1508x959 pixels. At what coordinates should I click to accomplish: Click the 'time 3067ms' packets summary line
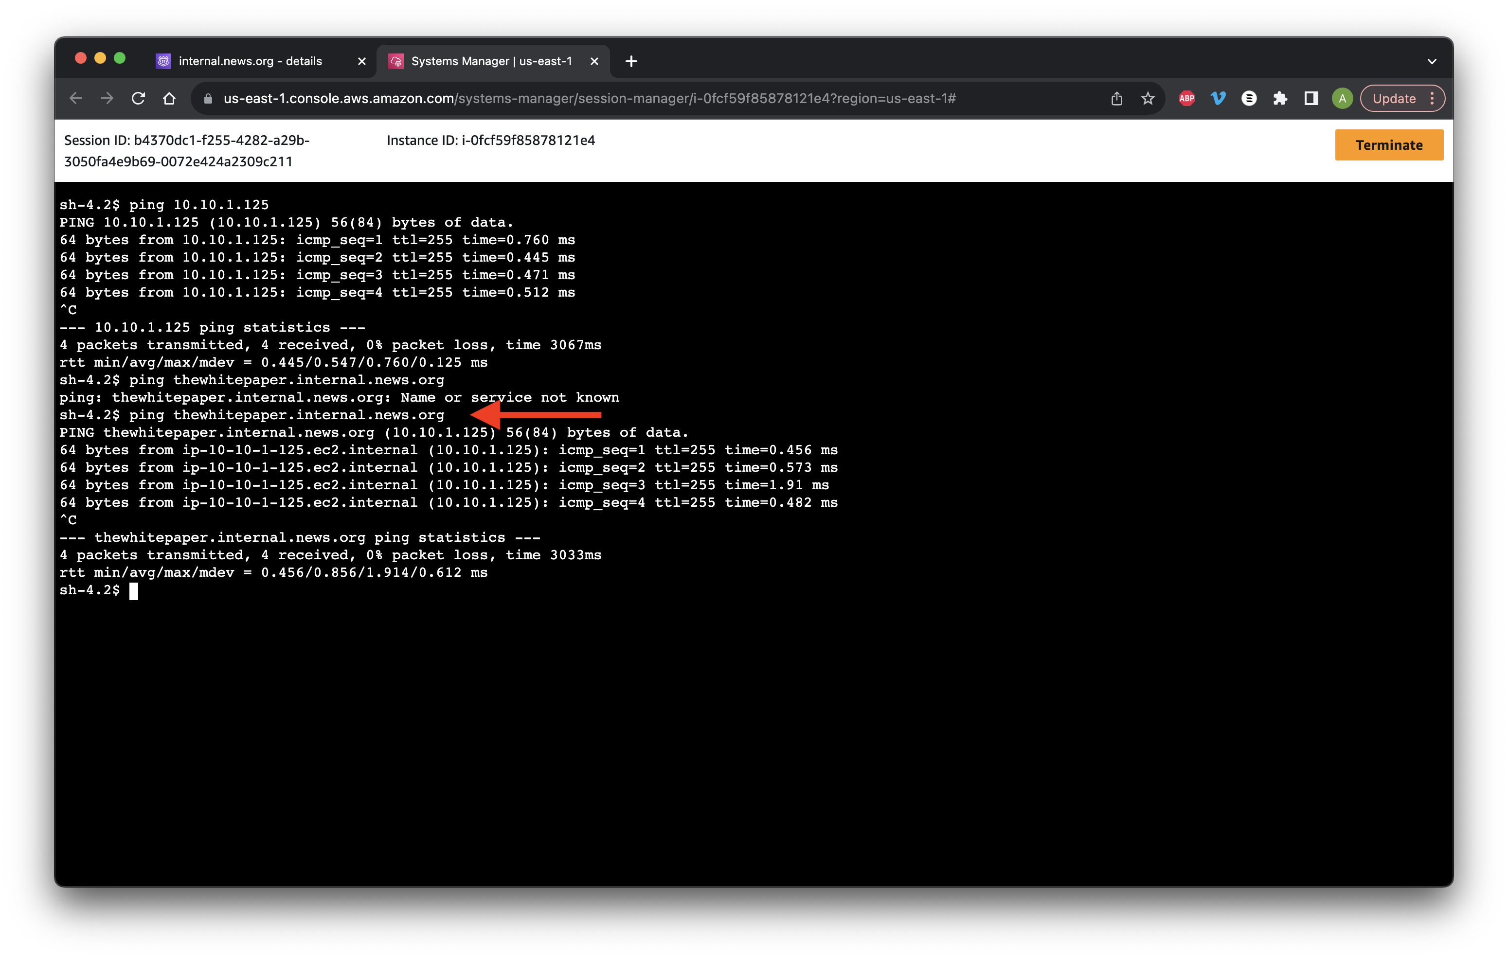[330, 345]
